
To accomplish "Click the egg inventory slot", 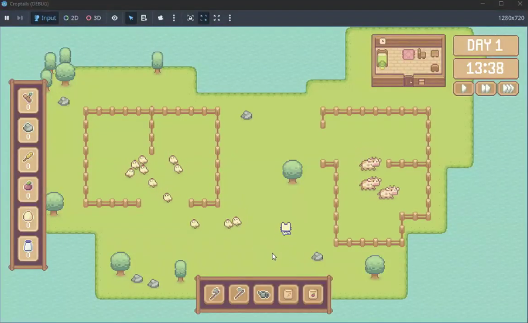I will (29, 219).
